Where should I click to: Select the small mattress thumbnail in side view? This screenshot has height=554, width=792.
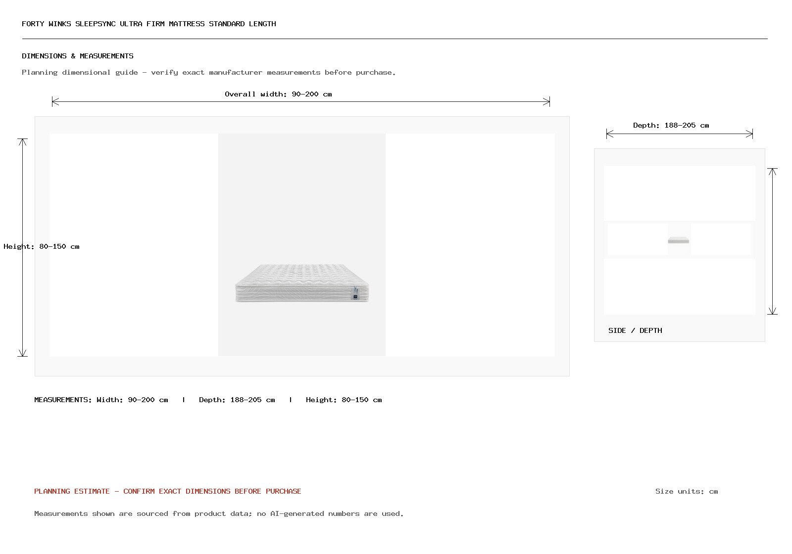(x=678, y=240)
